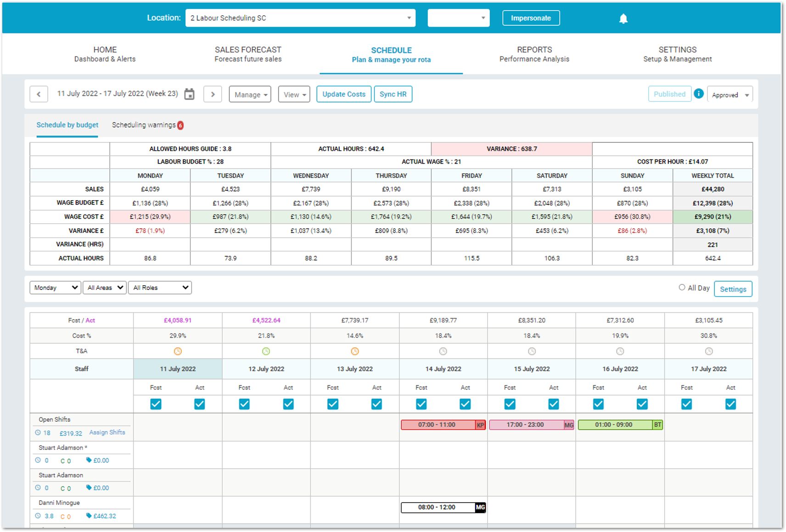The width and height of the screenshot is (786, 532).
Task: Open the calendar date picker icon
Action: click(x=189, y=94)
